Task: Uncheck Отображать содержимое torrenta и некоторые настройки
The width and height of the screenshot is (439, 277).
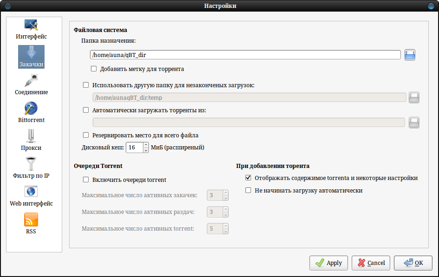Action: coord(248,178)
